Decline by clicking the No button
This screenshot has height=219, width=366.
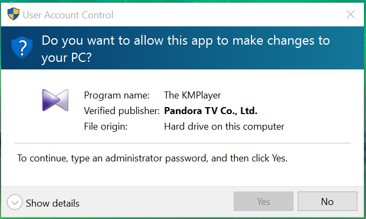pos(327,201)
